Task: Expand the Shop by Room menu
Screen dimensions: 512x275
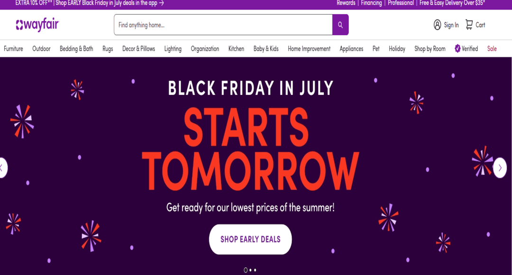Action: click(429, 48)
